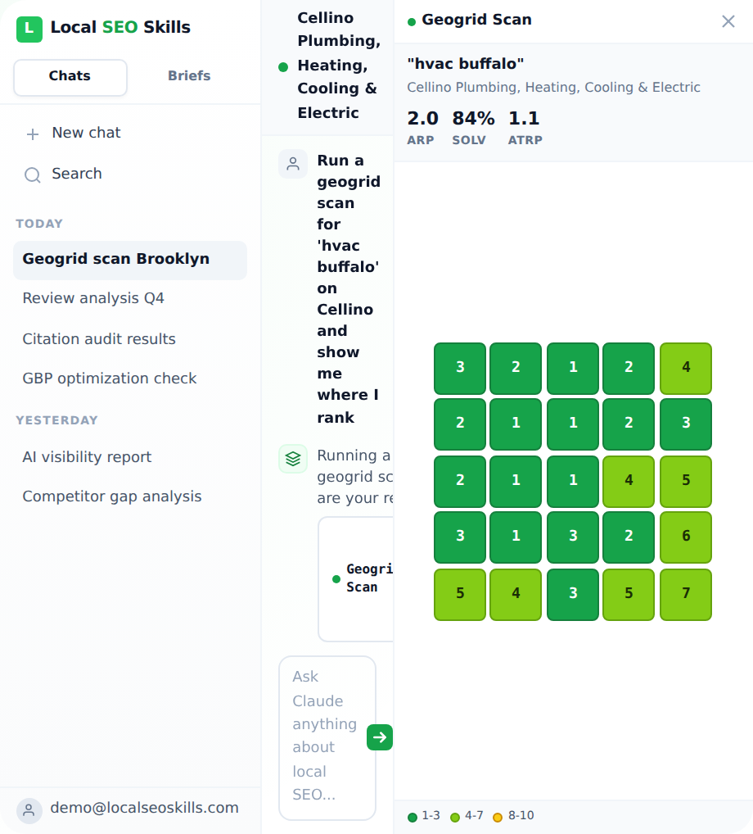This screenshot has width=753, height=834.
Task: Click the 1-3 dark green legend dot
Action: pyautogui.click(x=413, y=817)
